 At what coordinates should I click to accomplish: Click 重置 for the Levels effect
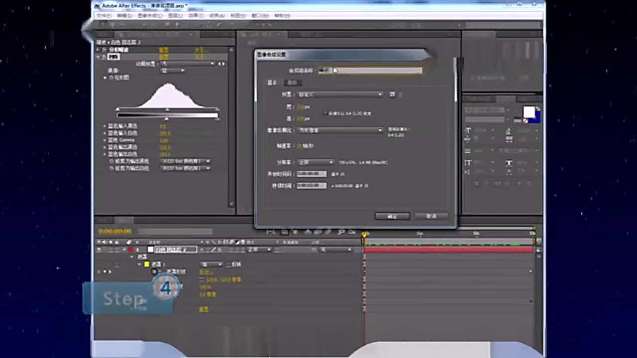(x=163, y=57)
